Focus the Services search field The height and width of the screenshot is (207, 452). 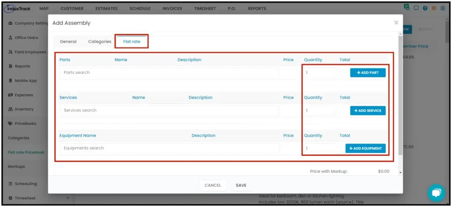pos(170,111)
